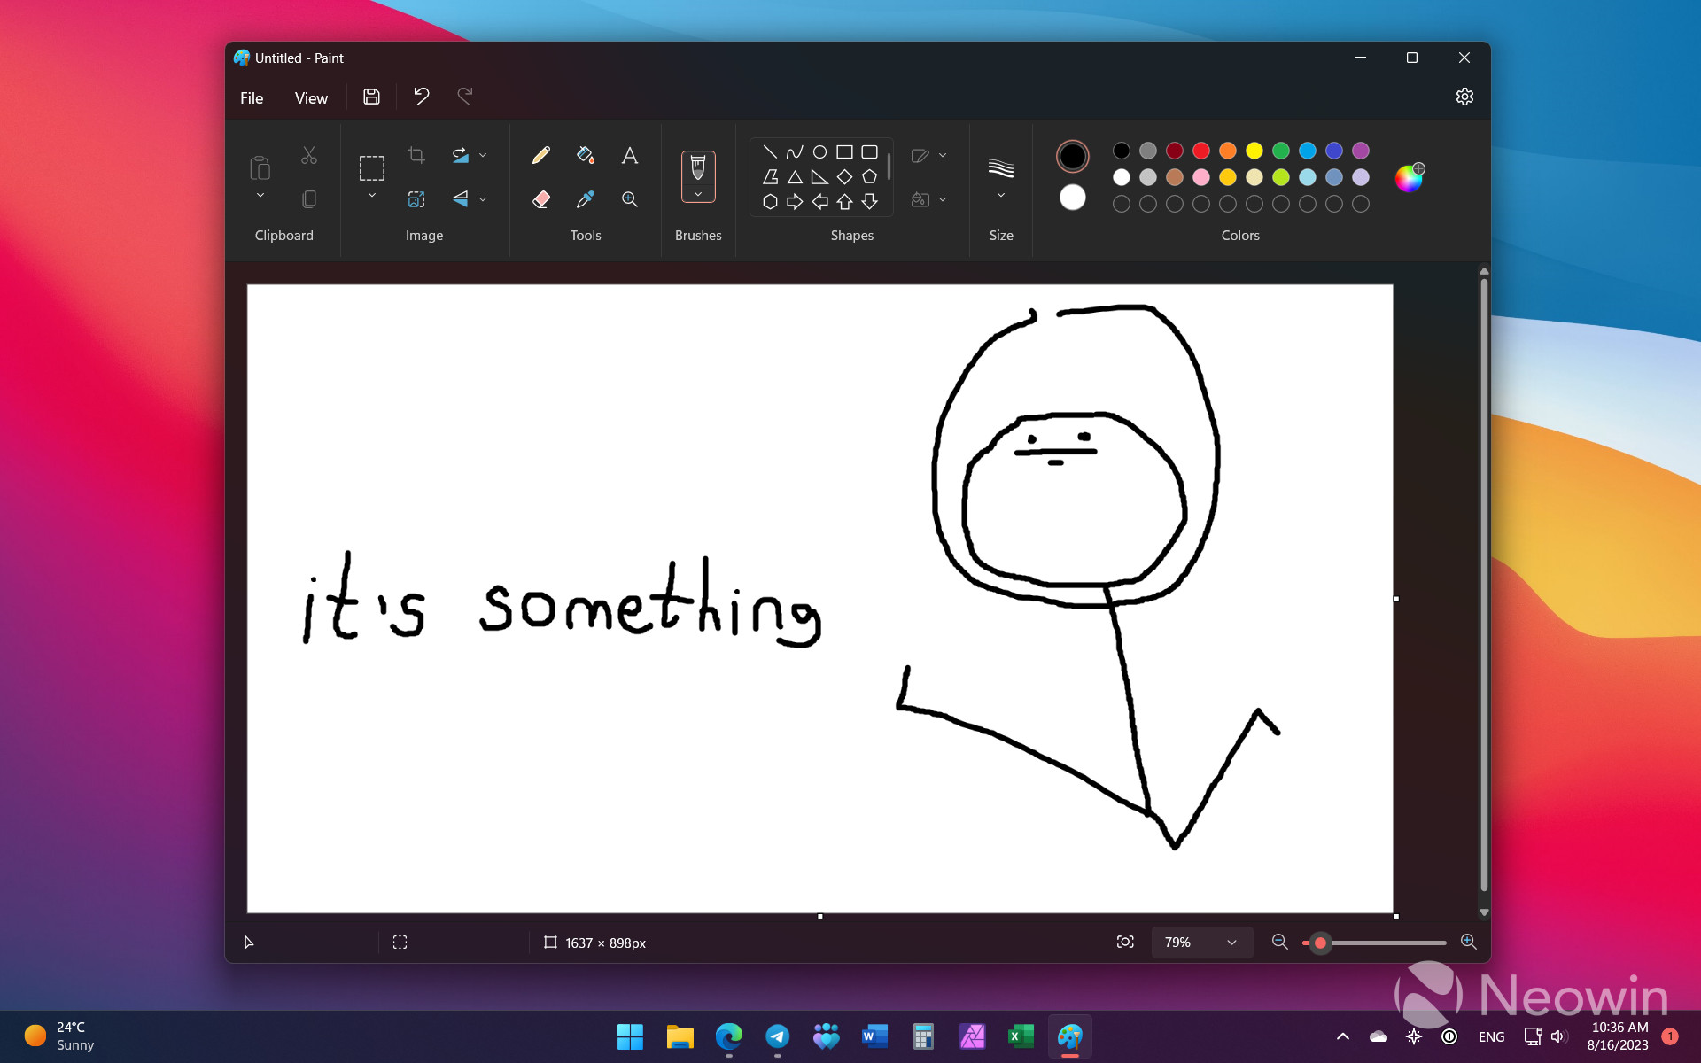The image size is (1701, 1063).
Task: Select the oval shape
Action: (819, 151)
